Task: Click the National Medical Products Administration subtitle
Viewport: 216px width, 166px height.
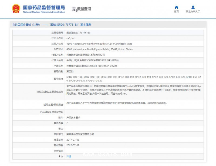Action: (44, 12)
